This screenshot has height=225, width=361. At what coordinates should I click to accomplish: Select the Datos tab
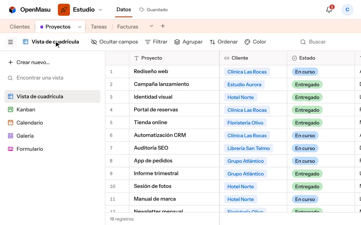(124, 10)
